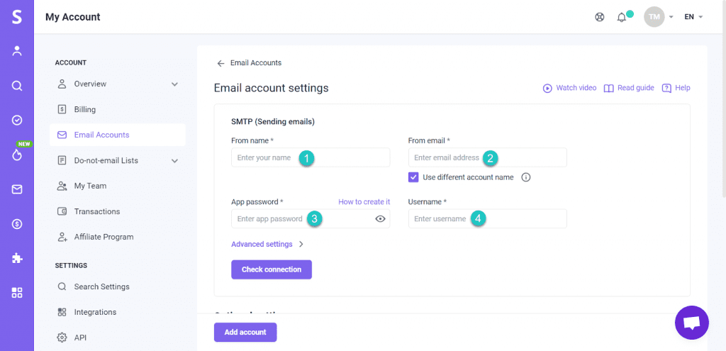Click the envelope icon in left sidebar

[17, 189]
